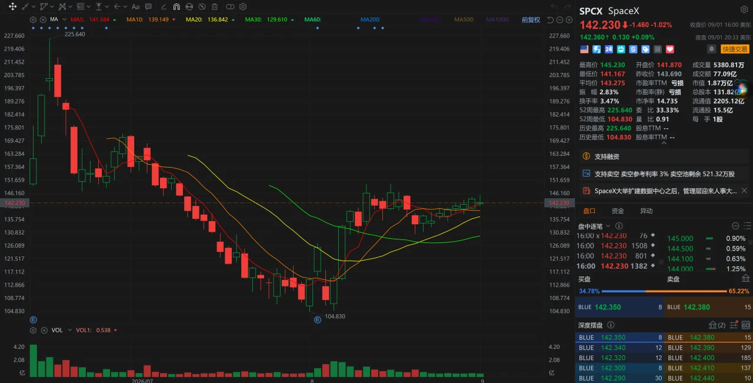Click the blue tag label badge icon
Screen dimensions: 753x383
coord(645,49)
